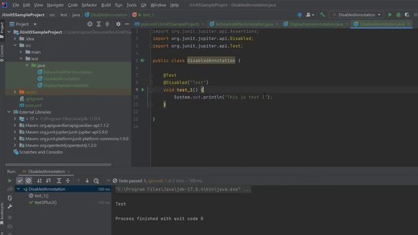Open DisabledAnnotation Run tab
This screenshot has height=235, width=418.
click(46, 171)
